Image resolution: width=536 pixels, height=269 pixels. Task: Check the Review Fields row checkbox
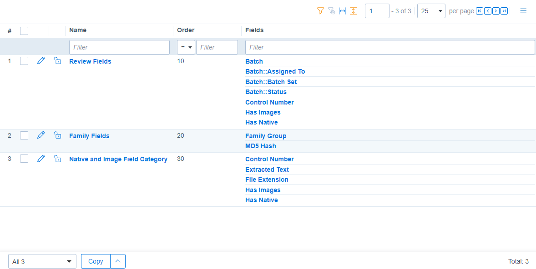24,61
